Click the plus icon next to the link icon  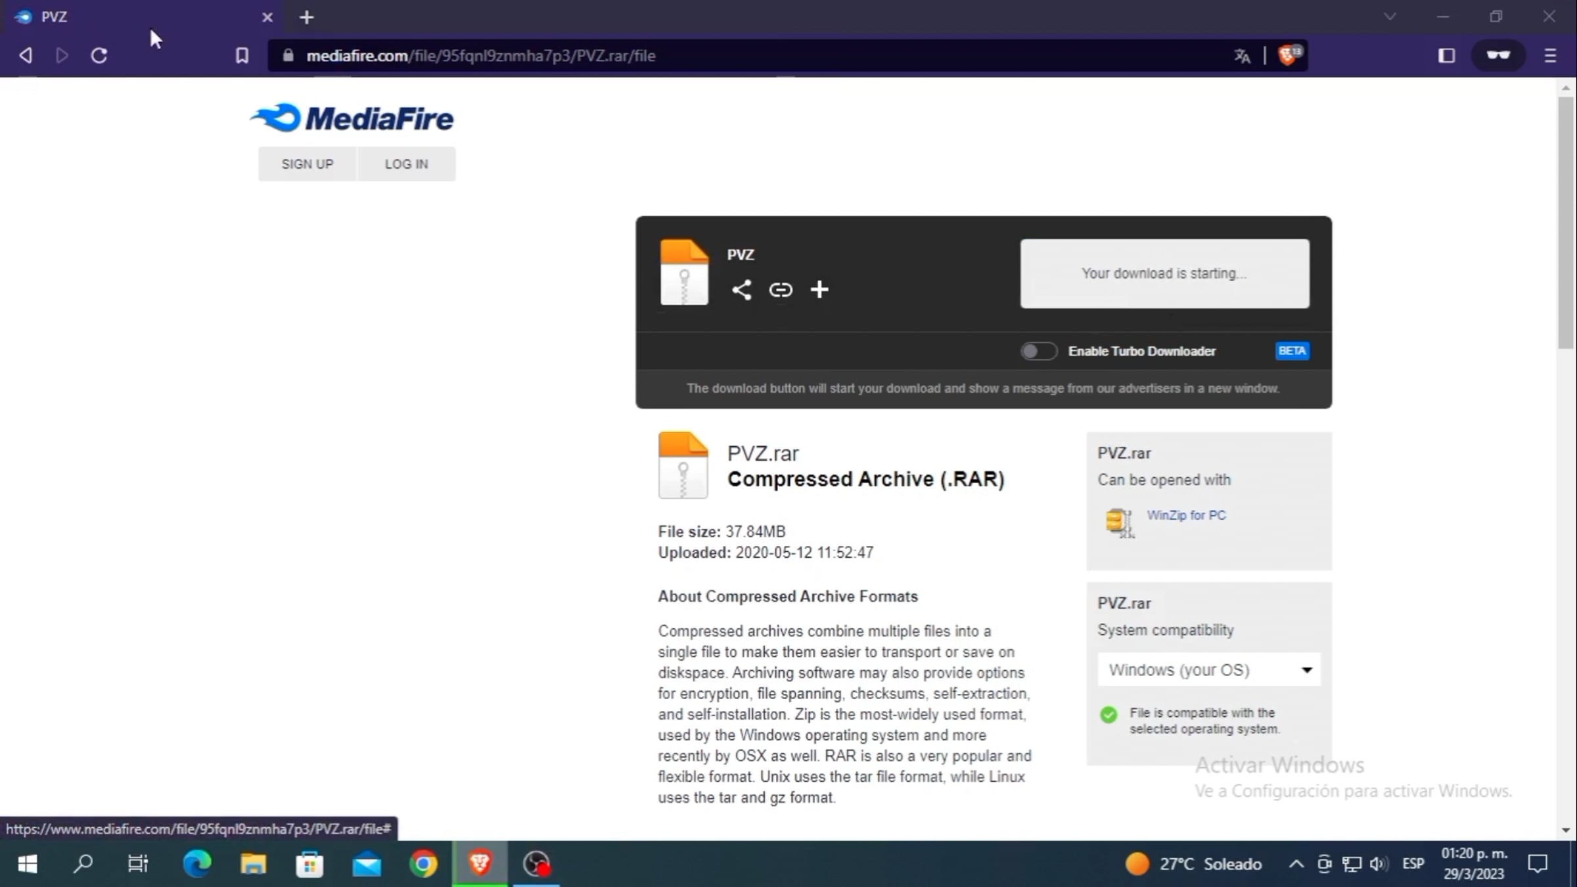[x=819, y=289]
